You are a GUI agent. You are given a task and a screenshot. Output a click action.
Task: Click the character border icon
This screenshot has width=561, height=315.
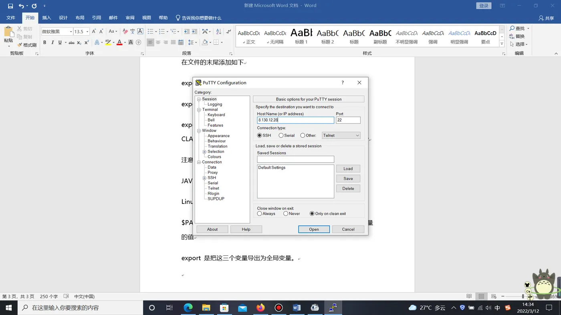click(x=140, y=31)
